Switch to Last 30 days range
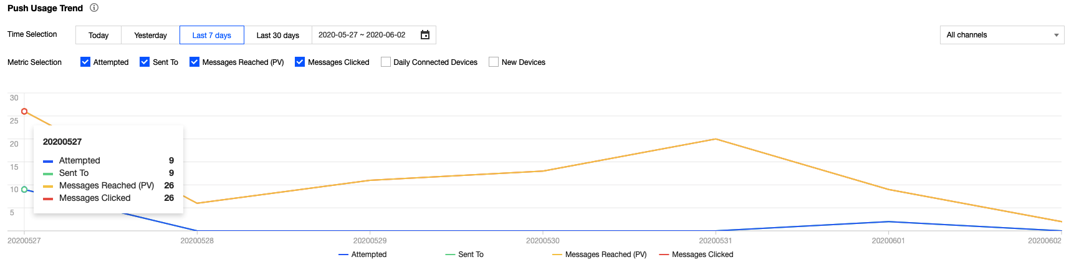This screenshot has height=277, width=1074. [278, 35]
